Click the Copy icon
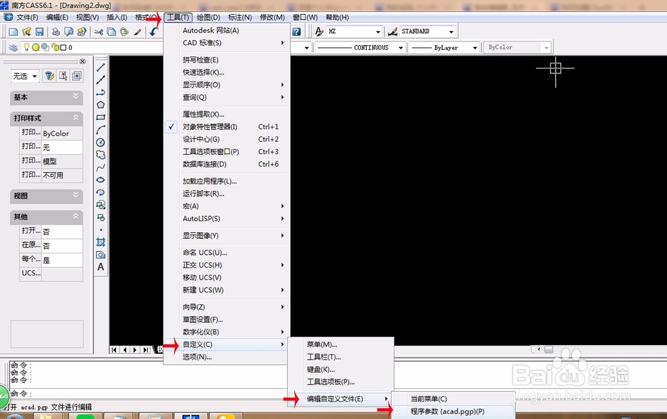The height and width of the screenshot is (419, 667). 111,32
